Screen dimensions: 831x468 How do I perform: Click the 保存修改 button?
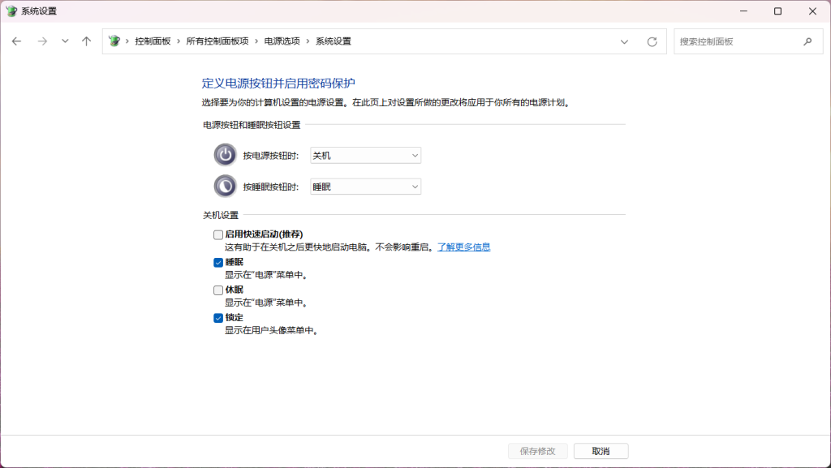(537, 451)
